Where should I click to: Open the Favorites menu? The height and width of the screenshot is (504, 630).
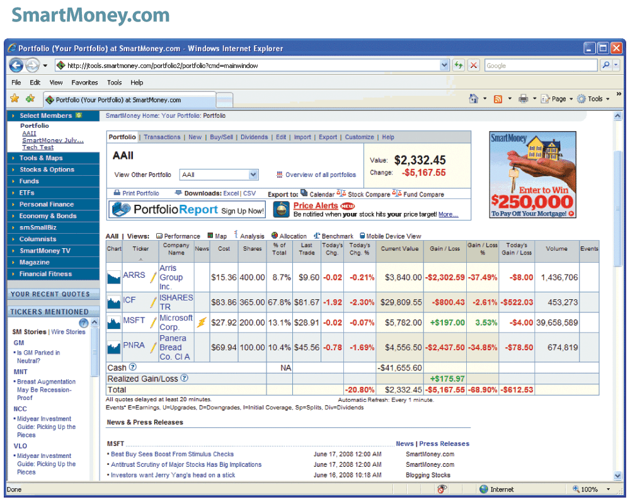pyautogui.click(x=84, y=83)
